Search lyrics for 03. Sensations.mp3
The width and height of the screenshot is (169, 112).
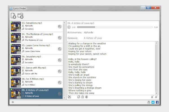pyautogui.click(x=60, y=27)
